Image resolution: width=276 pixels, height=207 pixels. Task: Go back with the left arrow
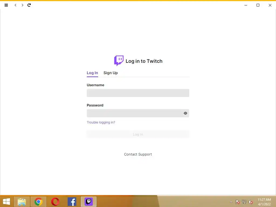pyautogui.click(x=15, y=5)
